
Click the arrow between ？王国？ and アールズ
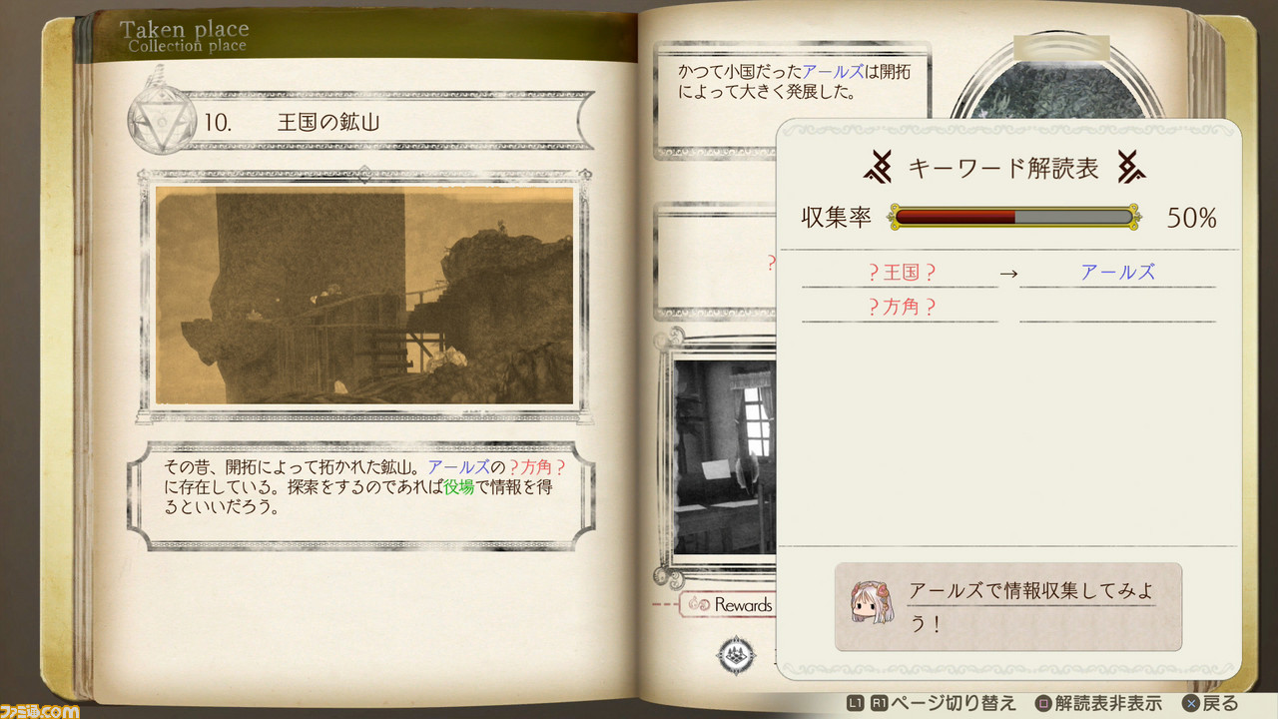pyautogui.click(x=1008, y=273)
